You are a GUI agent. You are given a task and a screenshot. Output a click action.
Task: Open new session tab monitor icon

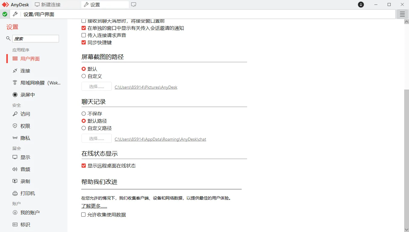(x=134, y=5)
